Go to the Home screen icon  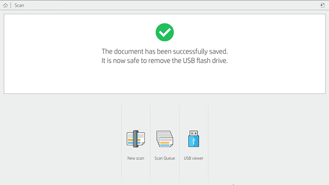[5, 5]
